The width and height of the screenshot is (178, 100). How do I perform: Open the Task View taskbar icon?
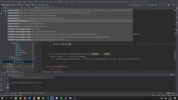point(11,98)
